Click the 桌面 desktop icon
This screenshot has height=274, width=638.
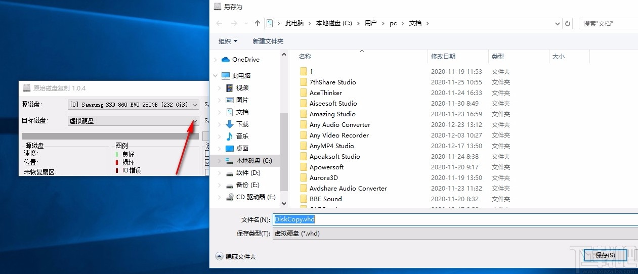(230, 149)
